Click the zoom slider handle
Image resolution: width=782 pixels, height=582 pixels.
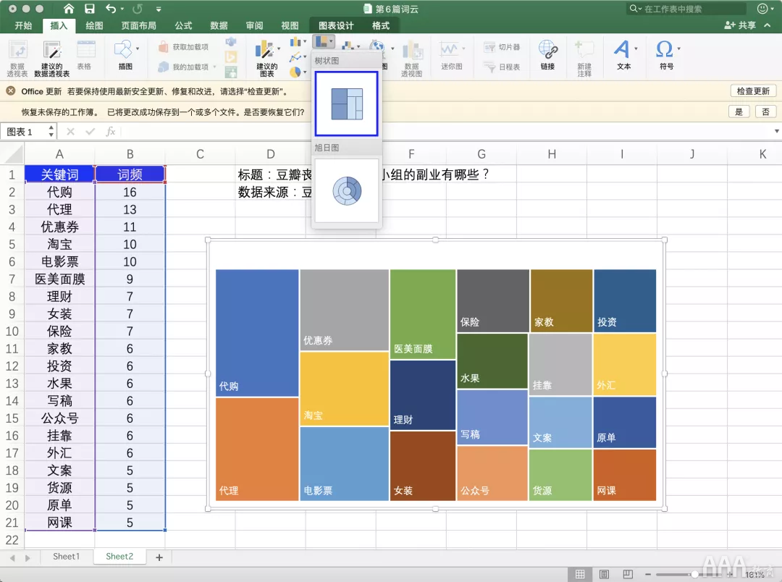[694, 574]
